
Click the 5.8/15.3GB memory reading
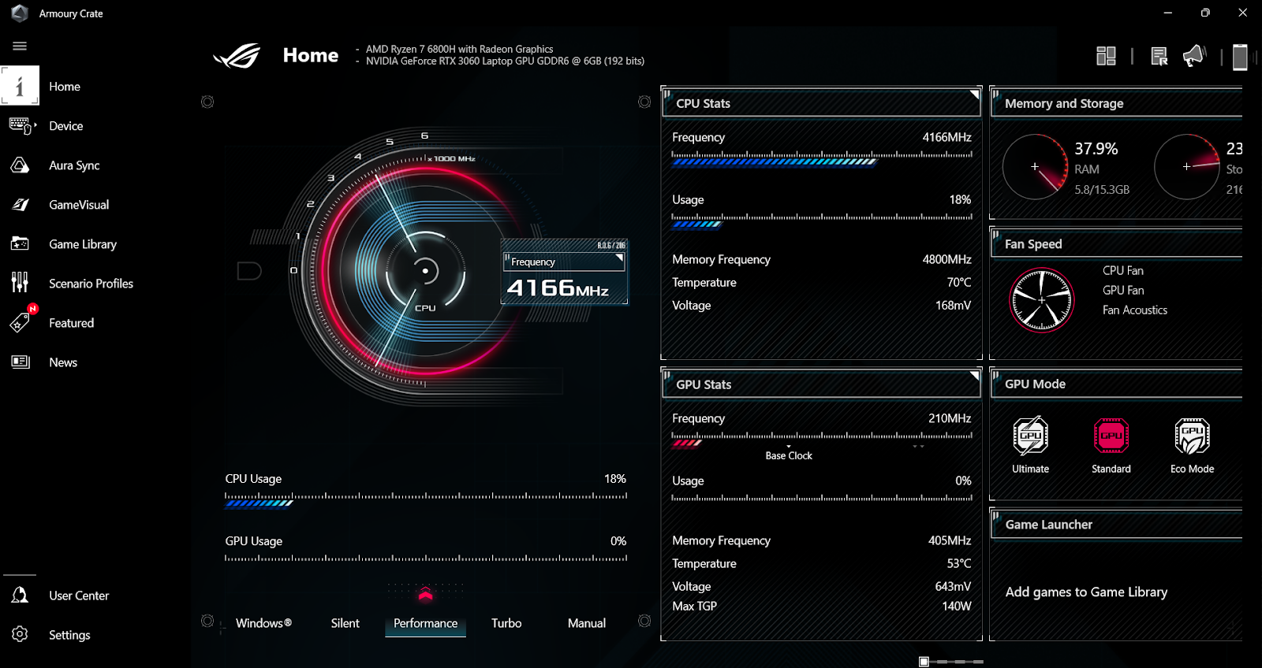tap(1102, 190)
